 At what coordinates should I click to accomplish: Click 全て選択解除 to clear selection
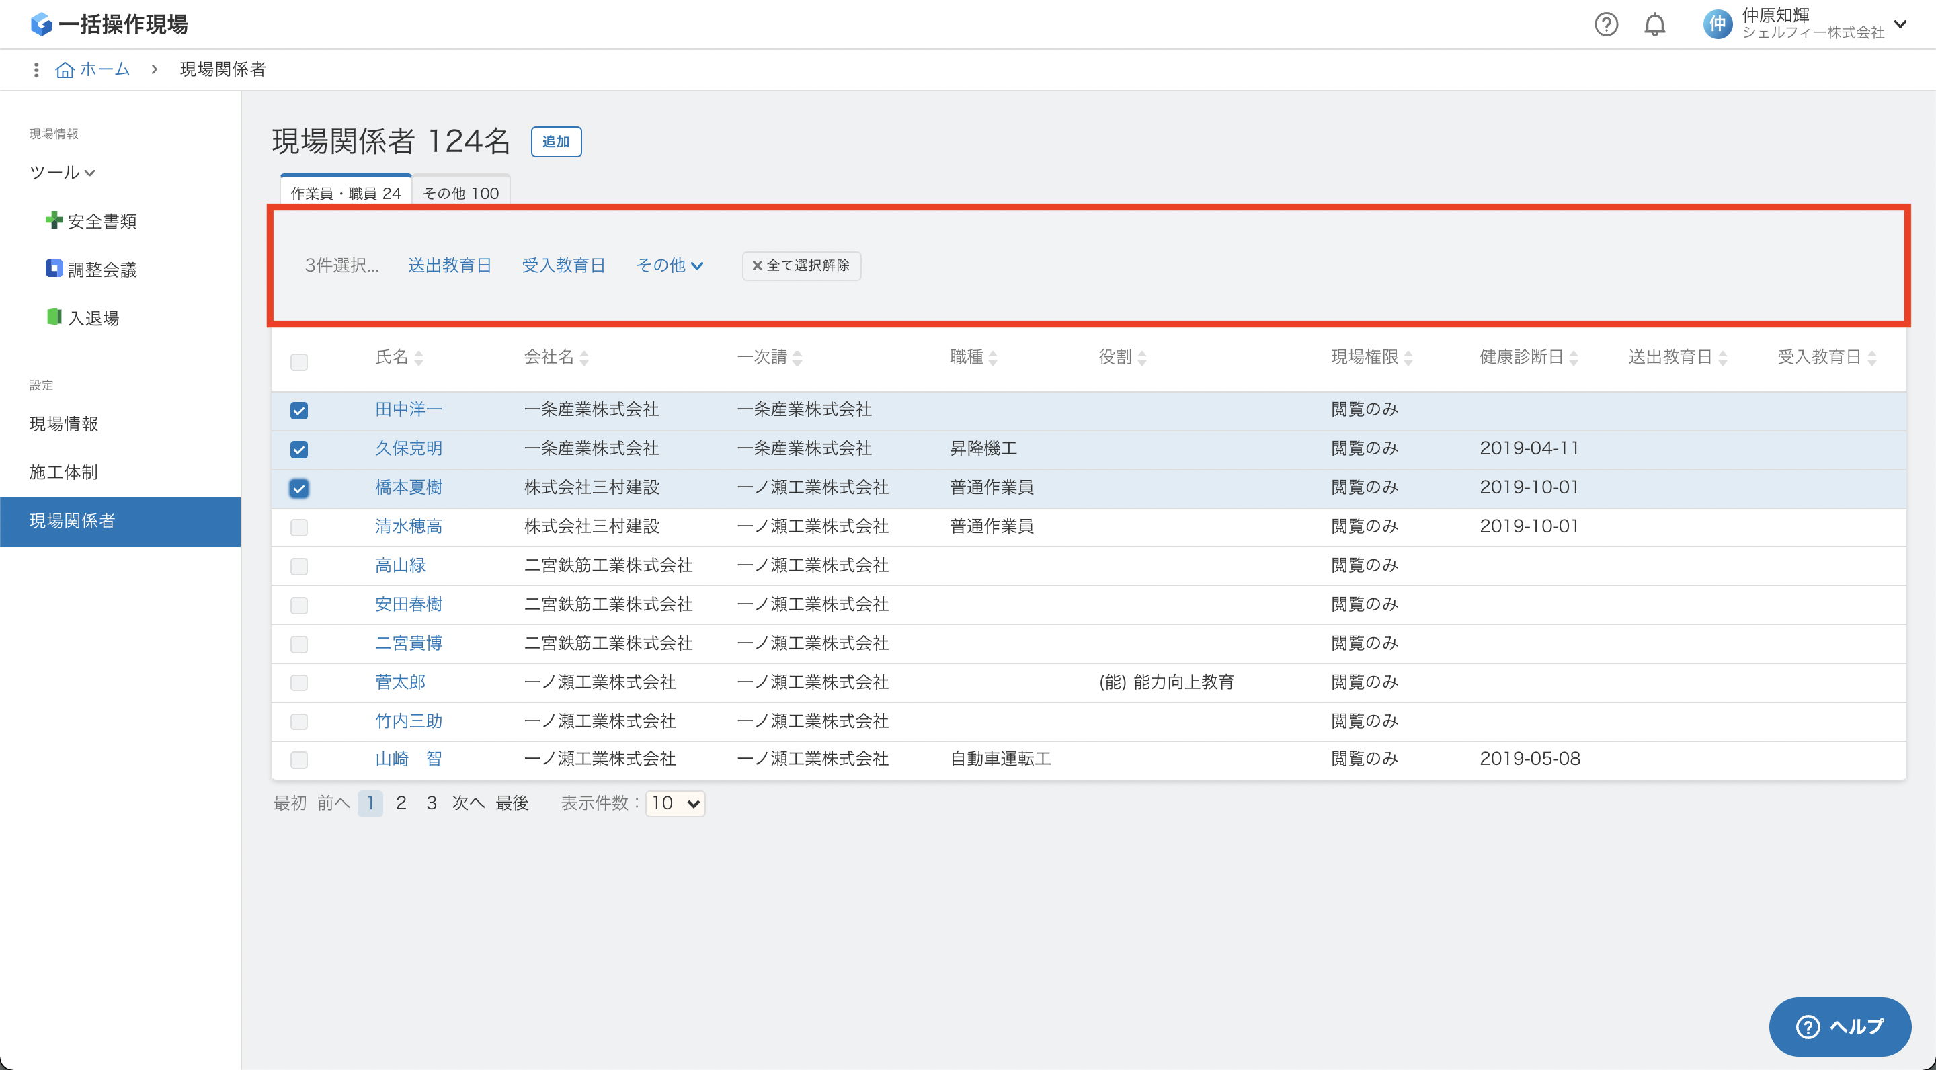click(801, 265)
